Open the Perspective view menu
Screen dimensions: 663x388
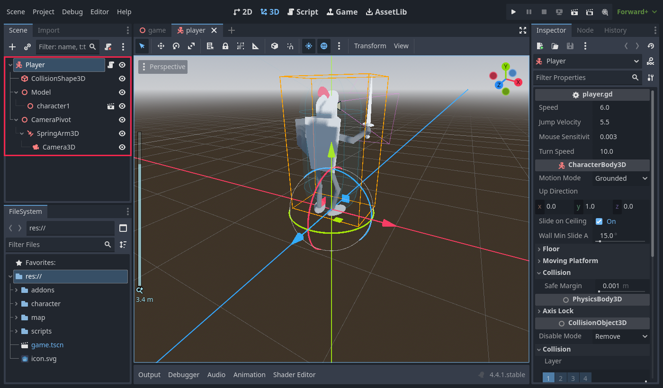[x=163, y=67]
